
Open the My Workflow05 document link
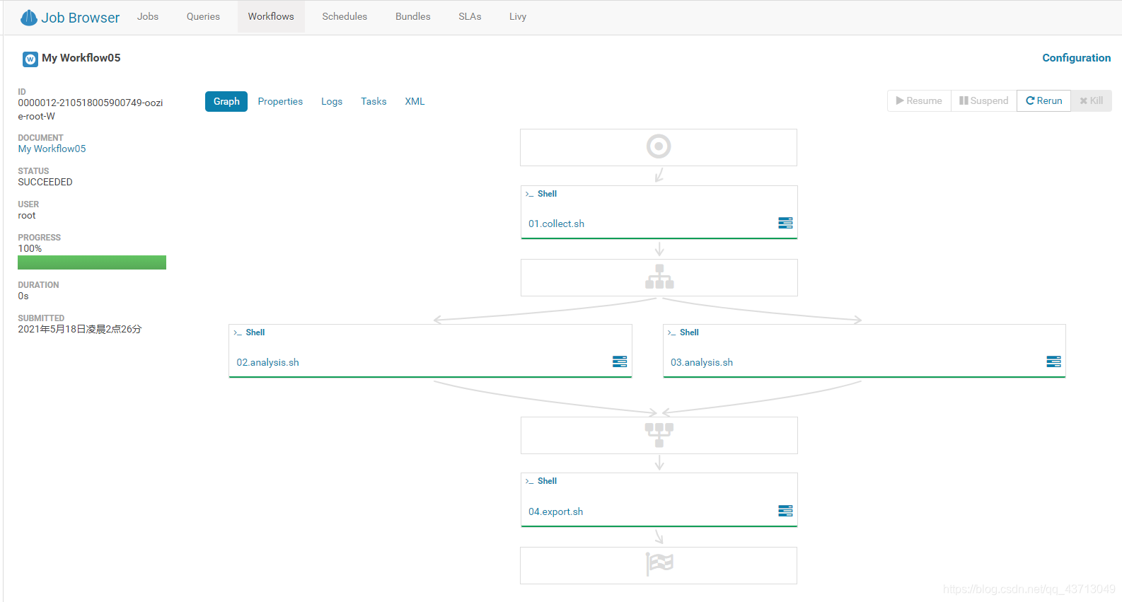[x=52, y=149]
